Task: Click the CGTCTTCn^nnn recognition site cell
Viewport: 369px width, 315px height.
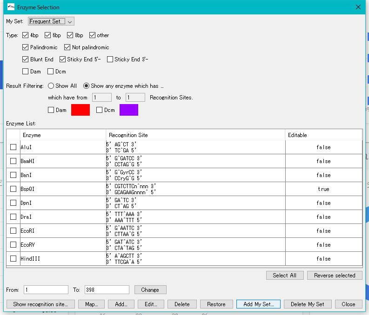Action: click(195, 189)
